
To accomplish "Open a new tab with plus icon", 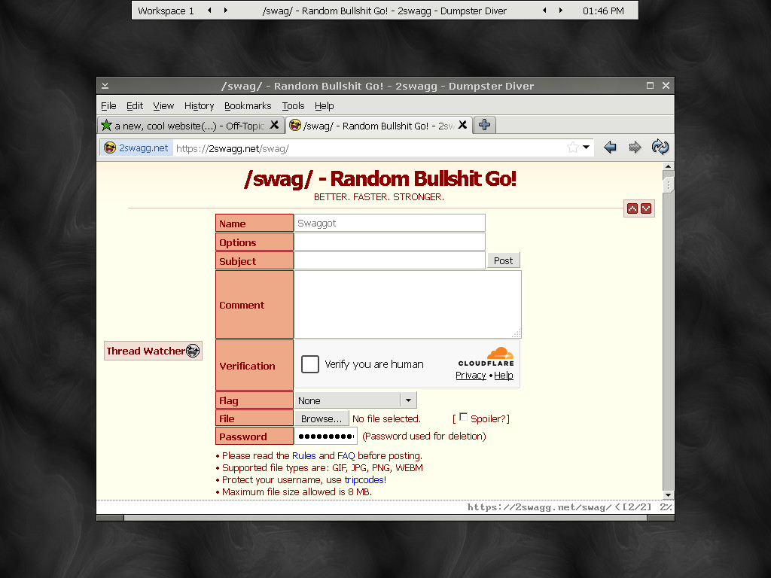I will point(484,125).
